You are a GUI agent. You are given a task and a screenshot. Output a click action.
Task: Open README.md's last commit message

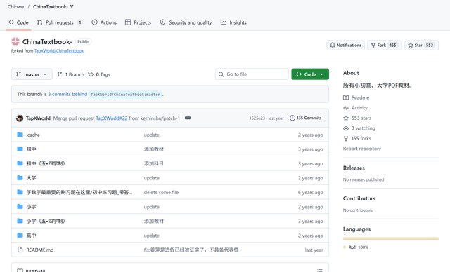point(191,250)
